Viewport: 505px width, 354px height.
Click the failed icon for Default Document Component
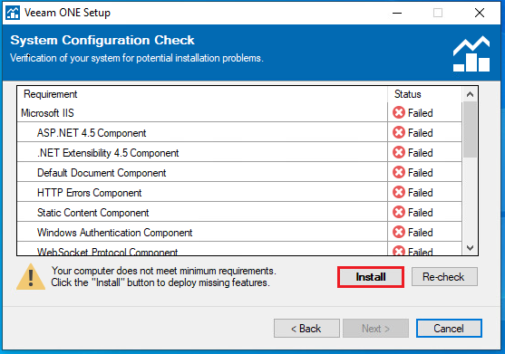click(399, 172)
